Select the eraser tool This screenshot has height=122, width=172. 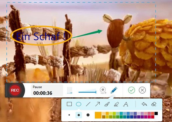pos(154,104)
